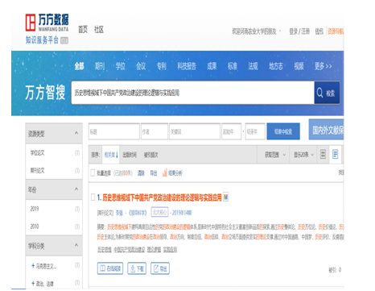Select the 专利 search tab

tap(162, 66)
